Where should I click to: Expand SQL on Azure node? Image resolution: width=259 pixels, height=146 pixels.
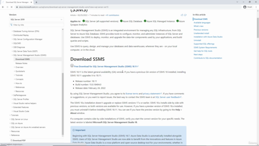[10, 123]
